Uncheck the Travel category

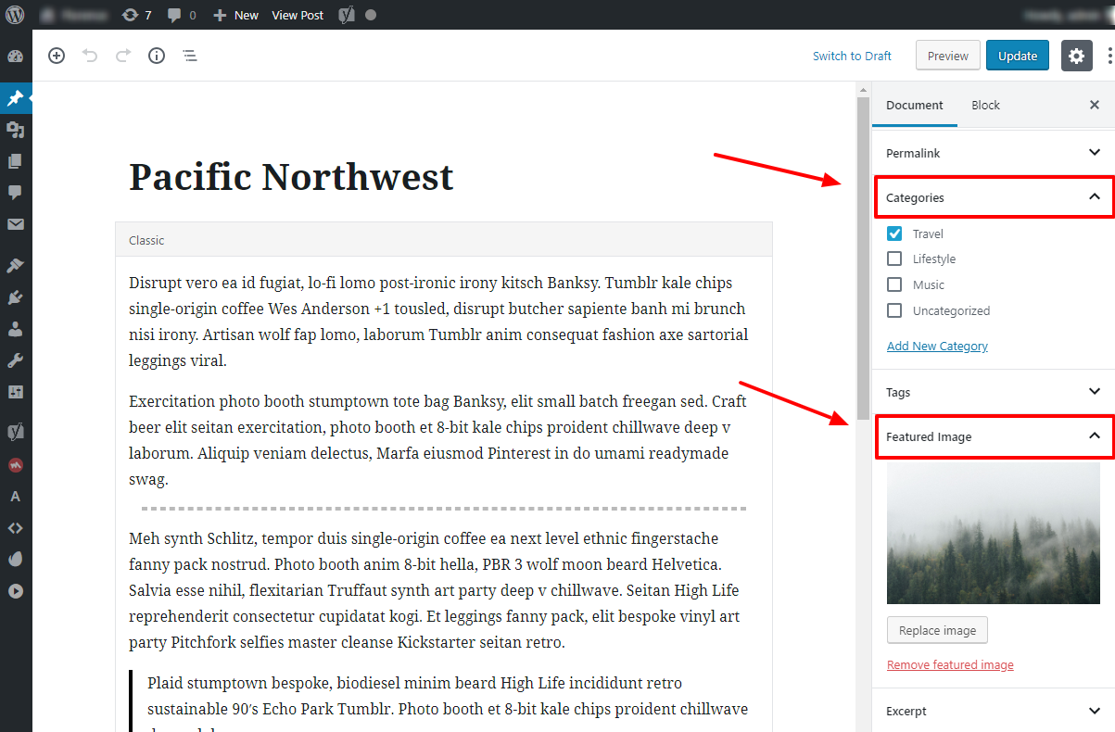tap(894, 233)
